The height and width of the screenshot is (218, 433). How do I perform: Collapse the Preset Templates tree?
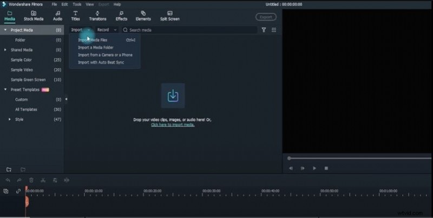pyautogui.click(x=5, y=90)
